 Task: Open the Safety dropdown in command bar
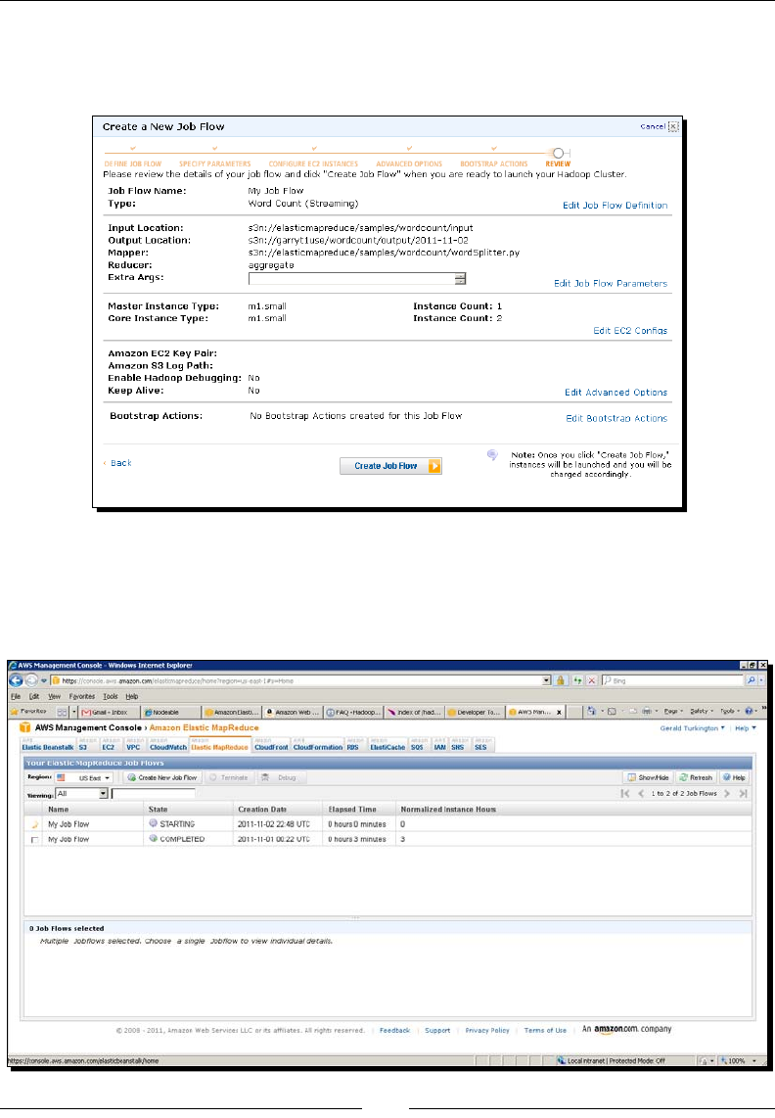click(702, 712)
